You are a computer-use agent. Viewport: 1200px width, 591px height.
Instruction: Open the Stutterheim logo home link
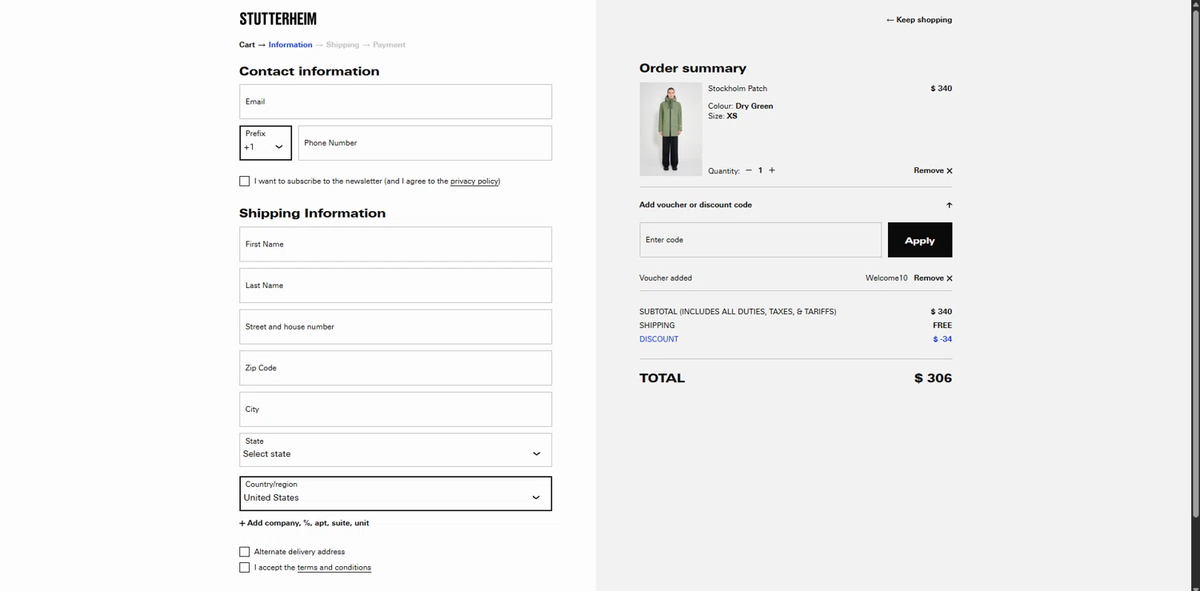[x=278, y=19]
